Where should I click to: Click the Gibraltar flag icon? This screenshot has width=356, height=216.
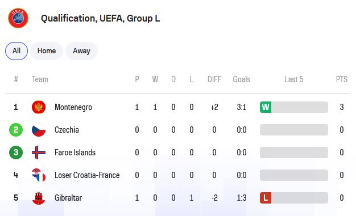click(39, 198)
